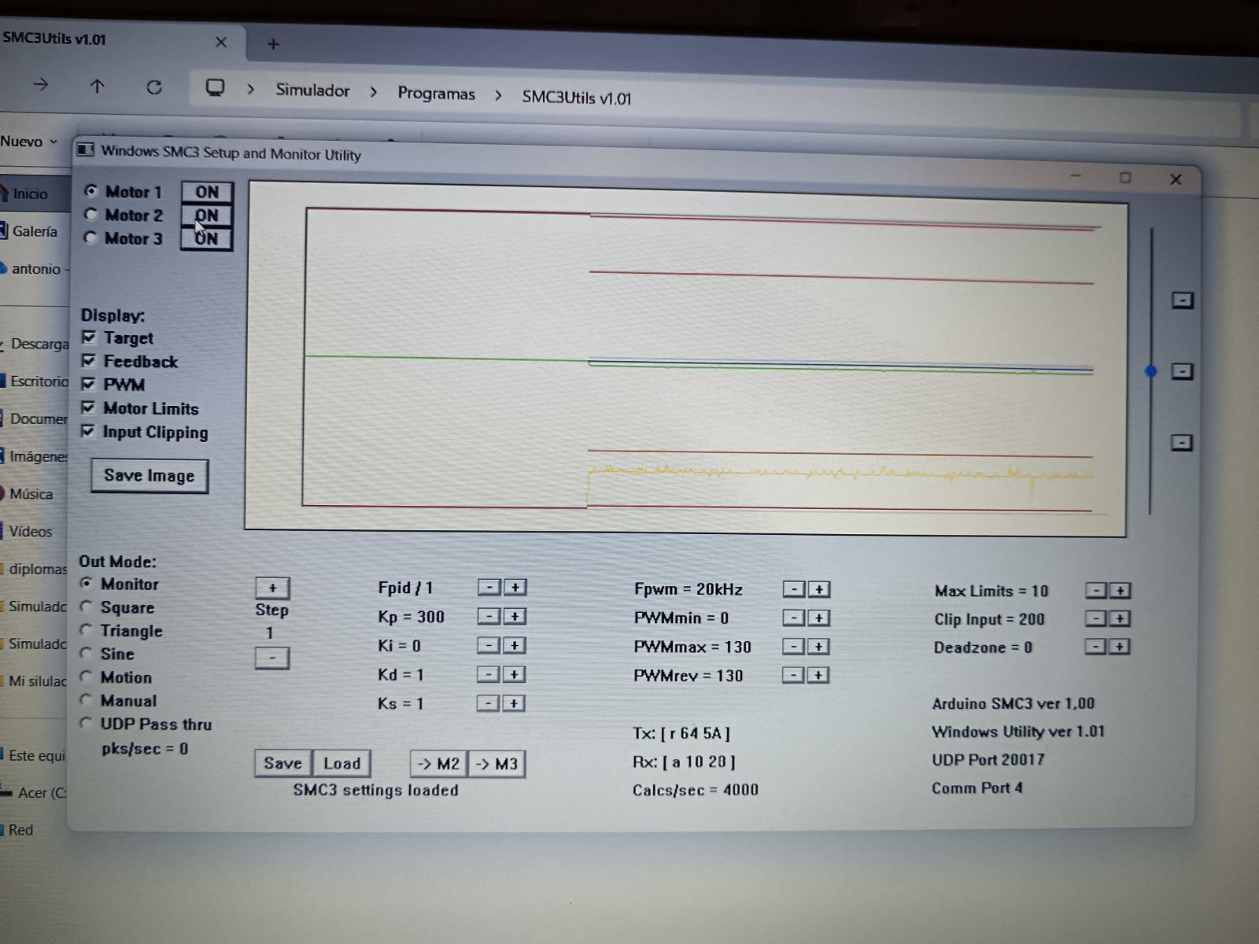This screenshot has height=944, width=1259.
Task: Select Square out mode
Action: 87,607
